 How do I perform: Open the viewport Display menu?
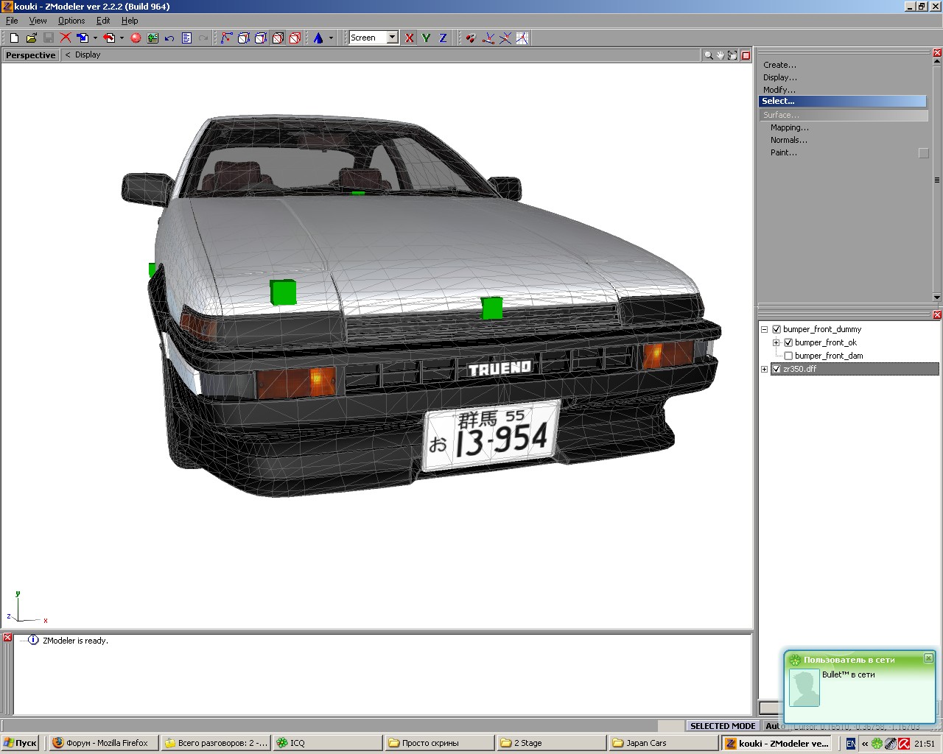(88, 55)
